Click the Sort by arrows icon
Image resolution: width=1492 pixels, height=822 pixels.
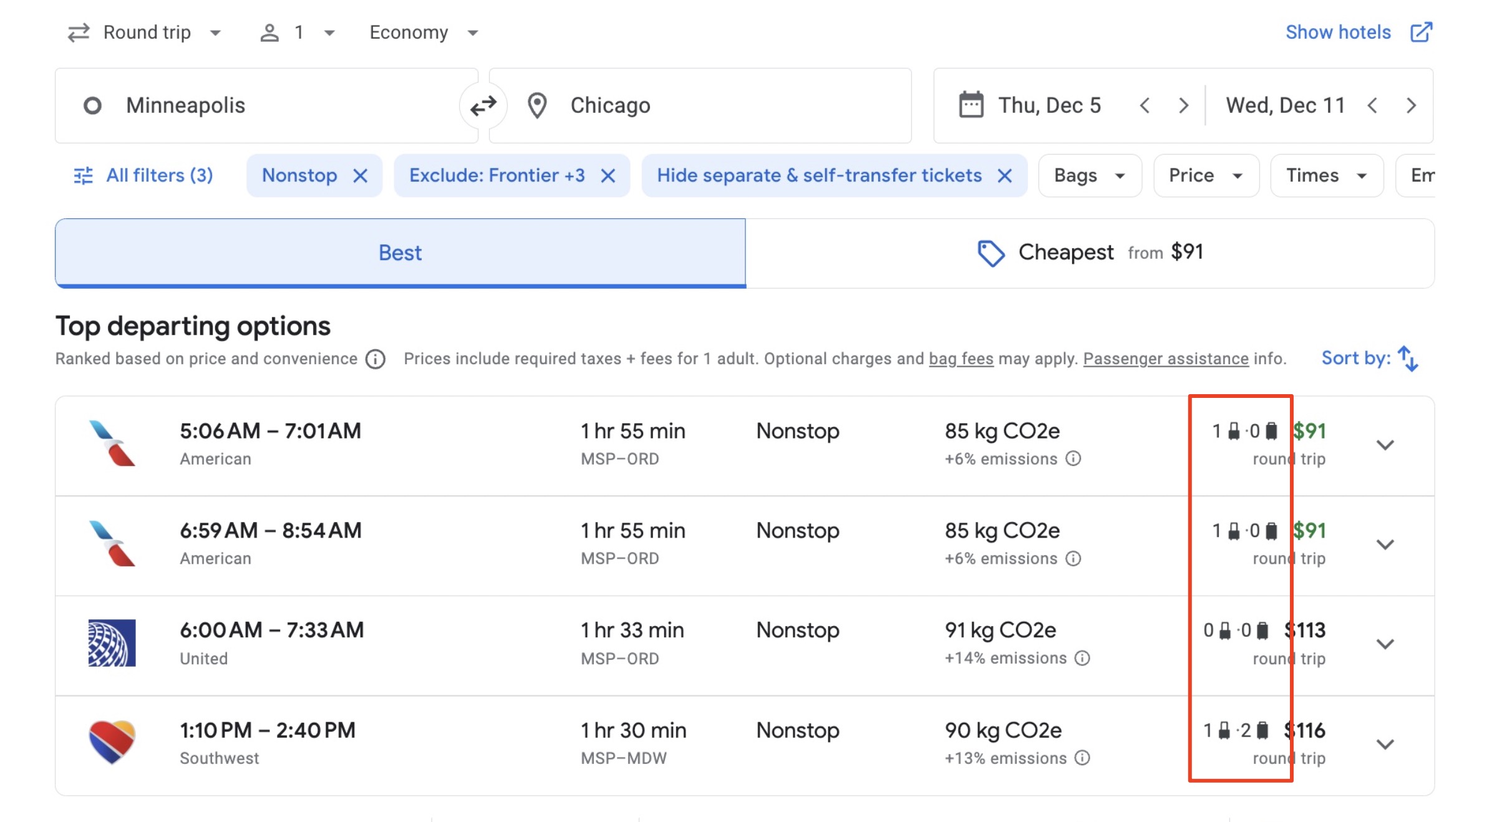click(1407, 358)
